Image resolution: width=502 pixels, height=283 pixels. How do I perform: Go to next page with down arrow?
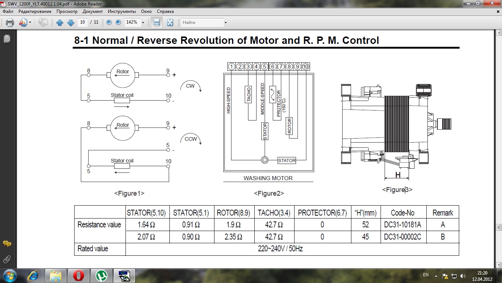pos(71,22)
